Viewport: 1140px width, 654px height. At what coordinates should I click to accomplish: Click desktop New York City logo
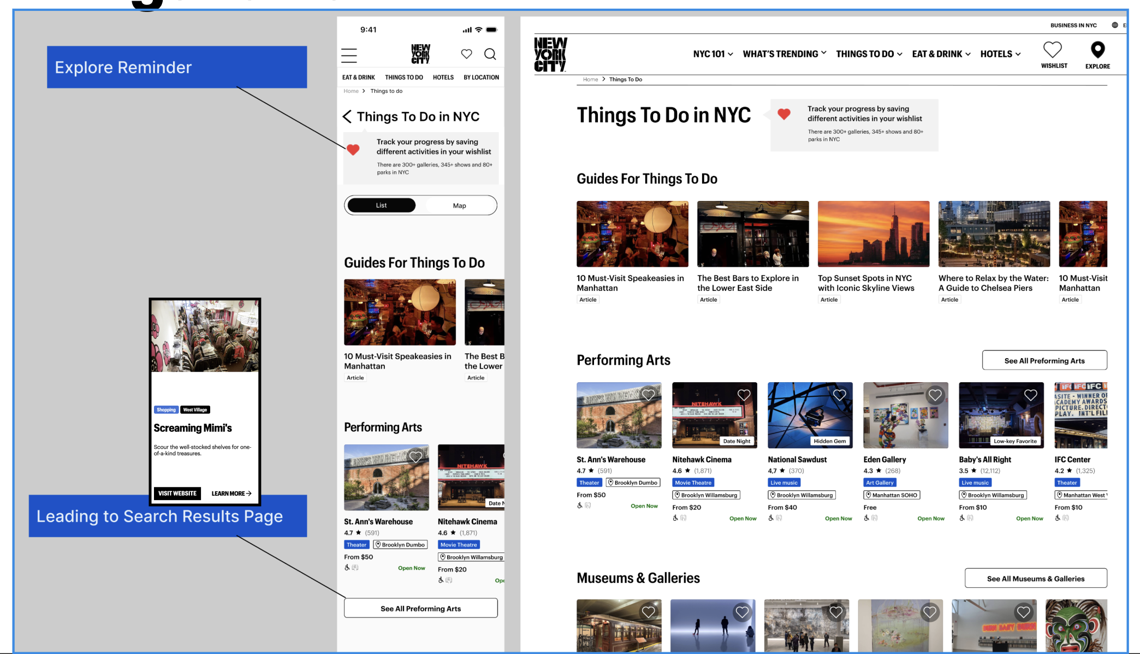pos(550,55)
